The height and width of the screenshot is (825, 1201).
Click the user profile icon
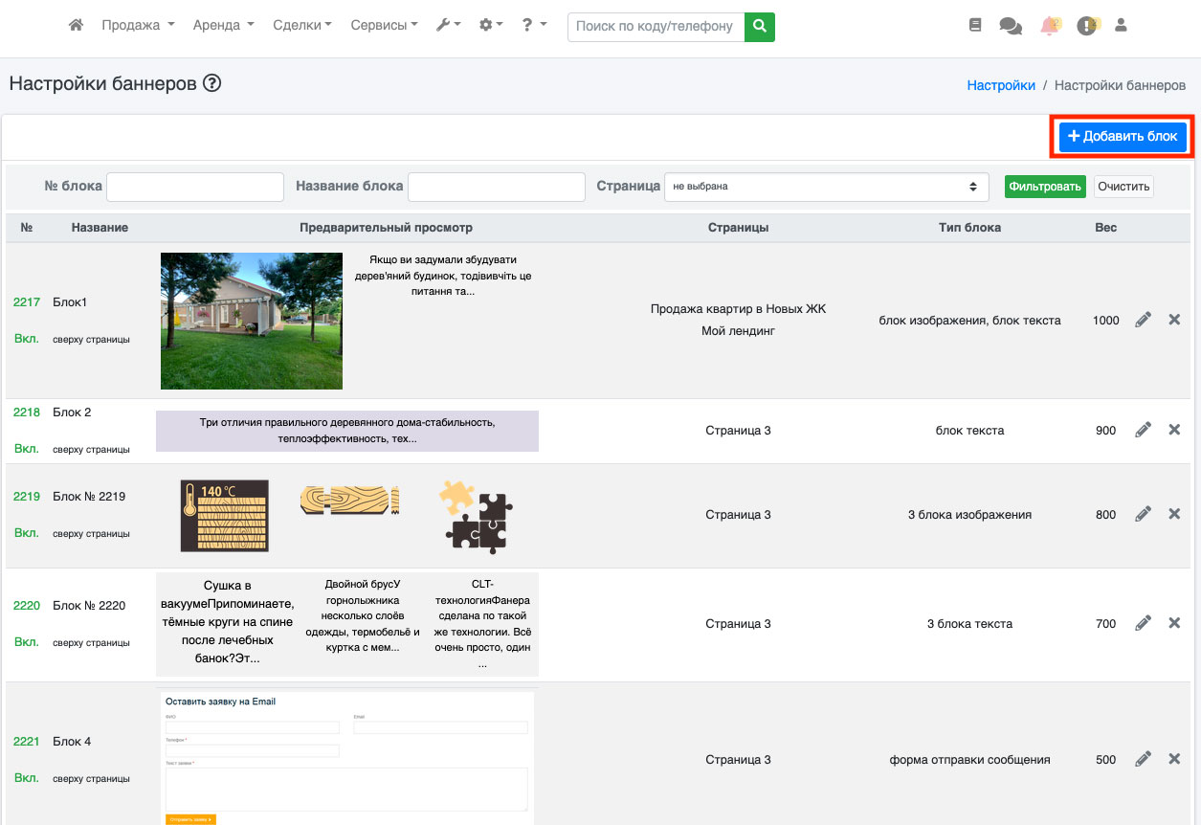(x=1121, y=26)
